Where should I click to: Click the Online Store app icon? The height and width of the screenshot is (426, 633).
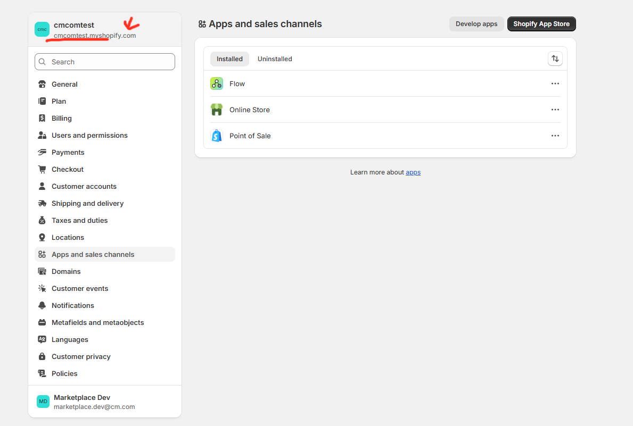[216, 110]
